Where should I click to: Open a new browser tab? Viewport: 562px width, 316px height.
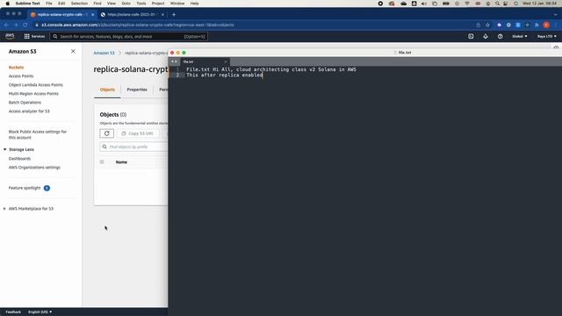pos(174,14)
